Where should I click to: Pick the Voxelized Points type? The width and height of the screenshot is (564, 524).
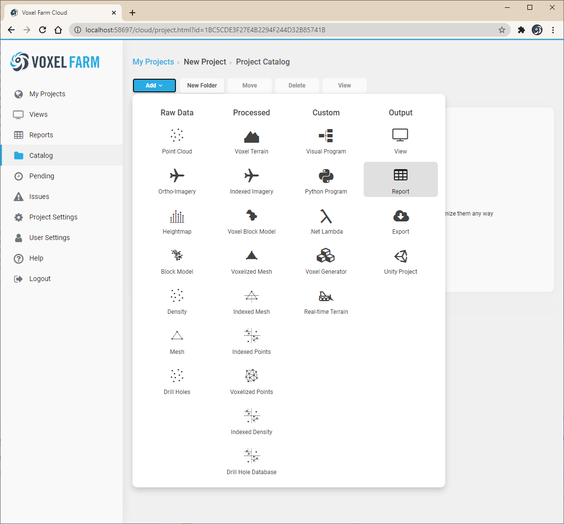251,382
